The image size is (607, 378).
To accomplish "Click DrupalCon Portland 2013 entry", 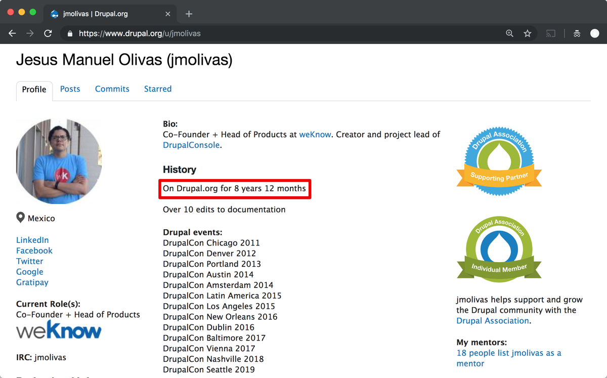I will [212, 264].
